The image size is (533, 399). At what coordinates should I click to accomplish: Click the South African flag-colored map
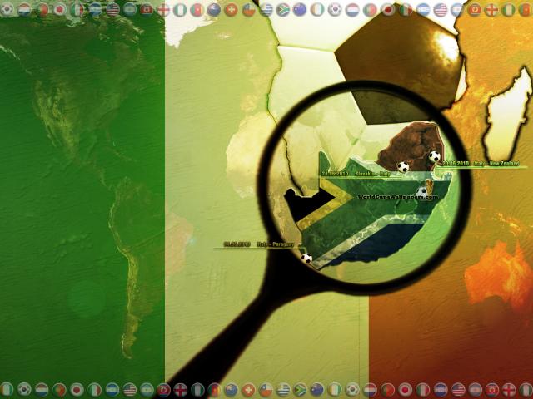click(366, 224)
